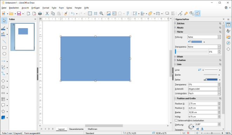This screenshot has width=232, height=135.
Task: Expand the Zeichen section
Action: [x=180, y=23]
